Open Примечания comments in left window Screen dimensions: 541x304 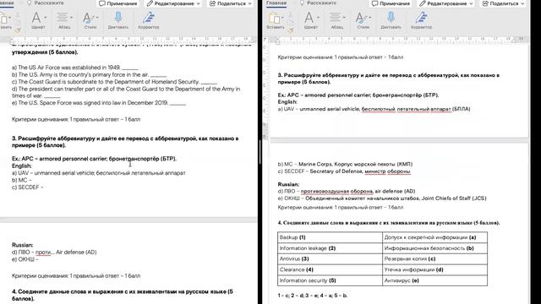tap(118, 3)
